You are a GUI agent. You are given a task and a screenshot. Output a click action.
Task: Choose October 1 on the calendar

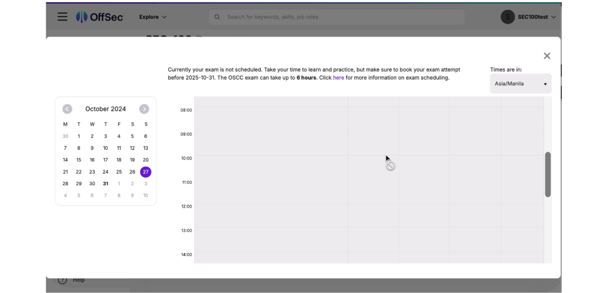(x=79, y=136)
